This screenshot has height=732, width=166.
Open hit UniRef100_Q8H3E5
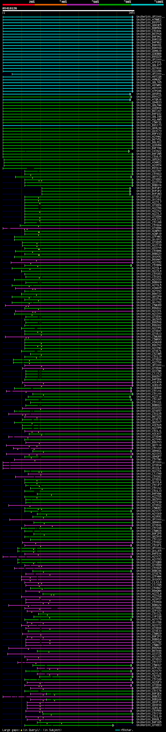tap(149, 25)
